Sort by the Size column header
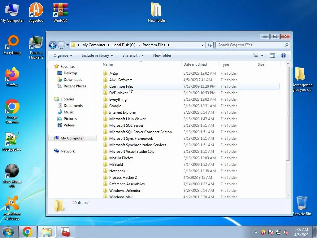 click(x=268, y=64)
